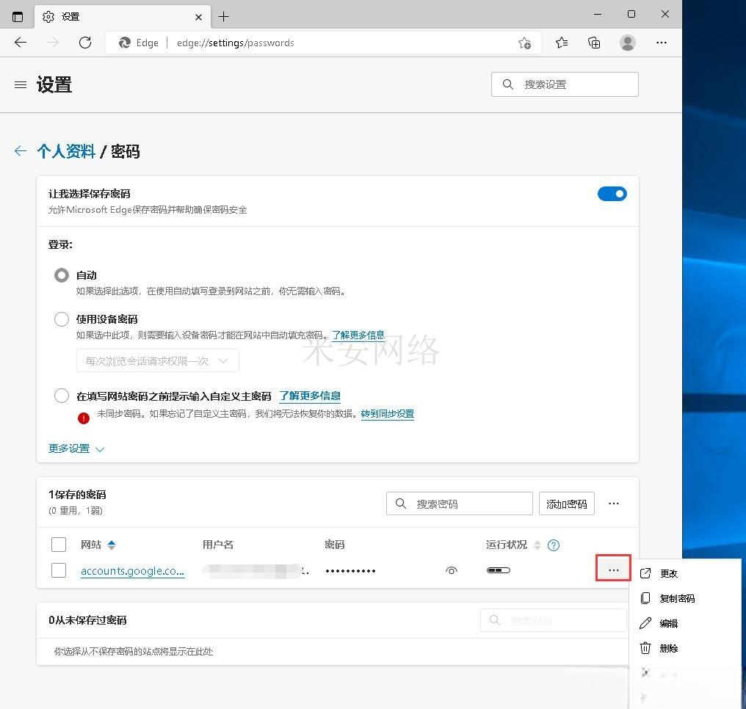Click the 1保存的密码 heading
The height and width of the screenshot is (709, 746).
coord(77,495)
